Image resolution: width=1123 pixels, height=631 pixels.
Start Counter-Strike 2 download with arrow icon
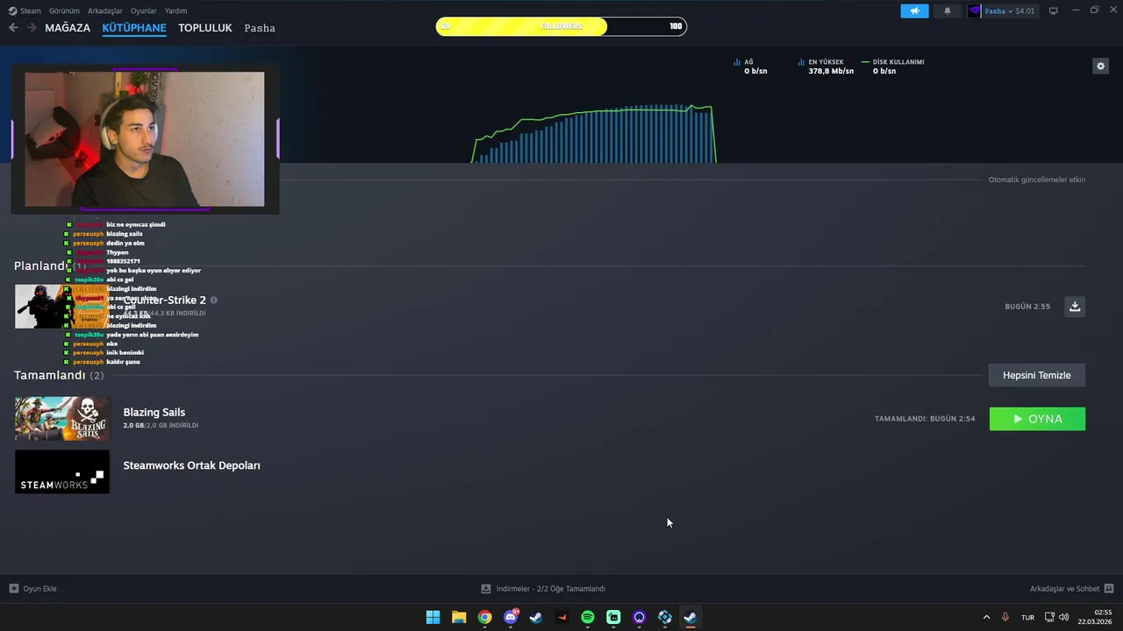tap(1075, 306)
